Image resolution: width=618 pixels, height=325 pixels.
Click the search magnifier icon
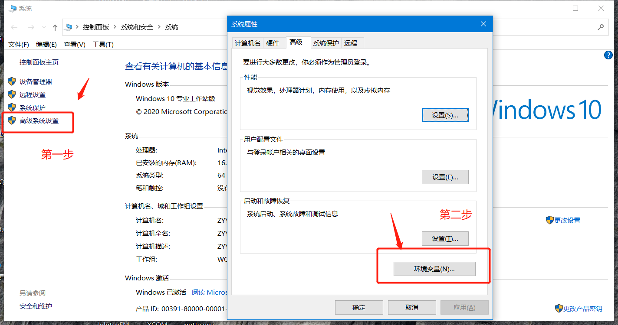[x=601, y=27]
